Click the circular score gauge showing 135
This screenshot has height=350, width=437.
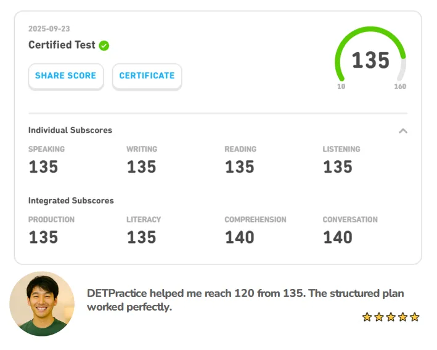(x=370, y=60)
